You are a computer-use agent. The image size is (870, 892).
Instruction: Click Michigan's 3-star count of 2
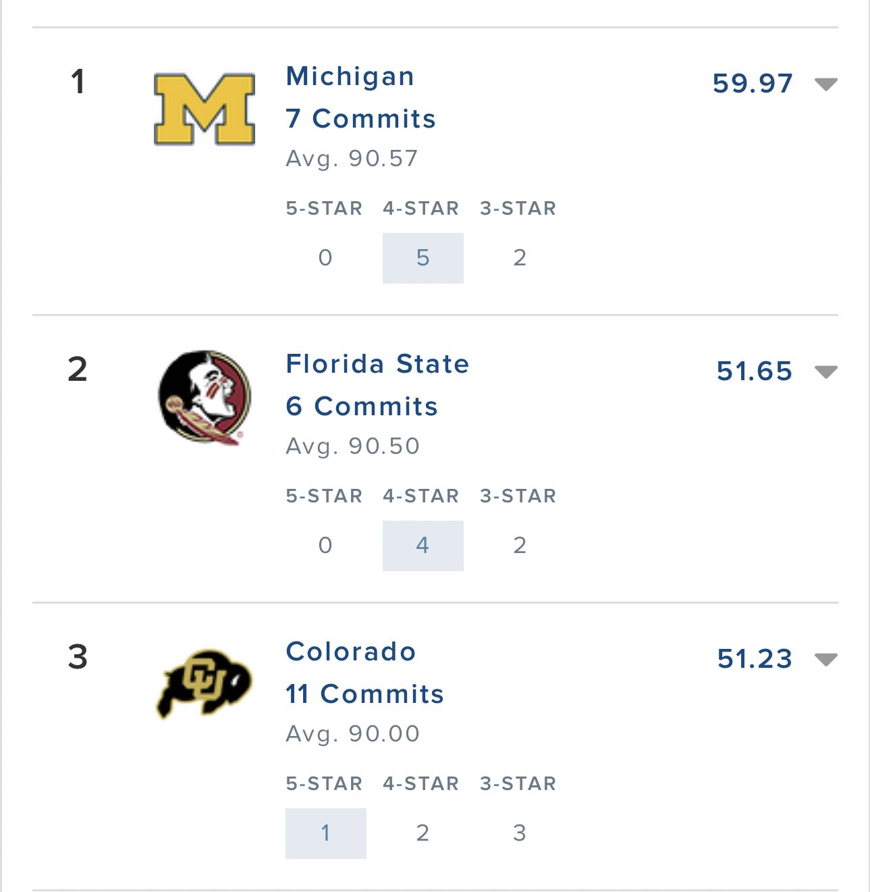520,258
